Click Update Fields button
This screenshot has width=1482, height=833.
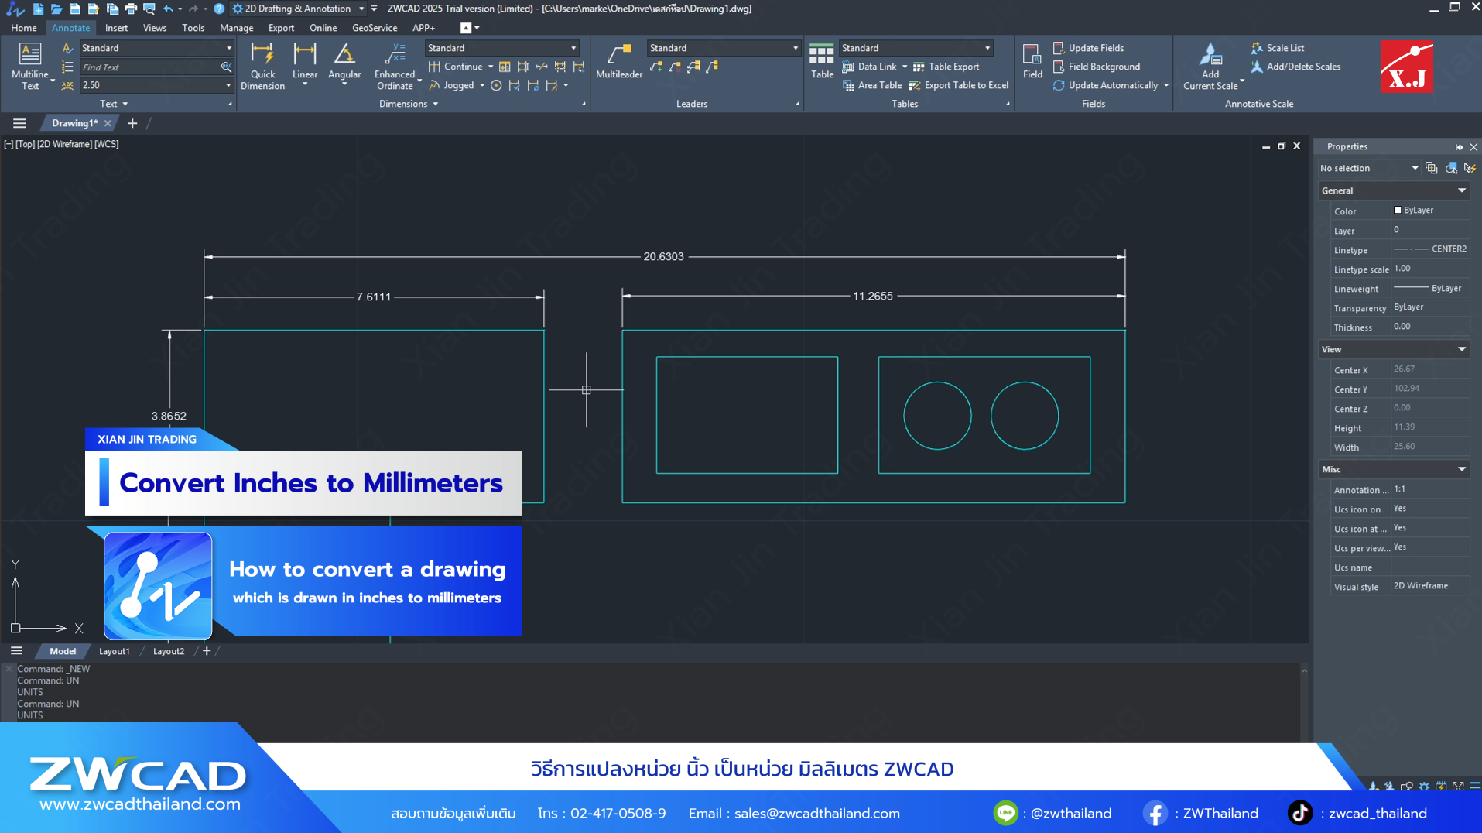point(1089,48)
